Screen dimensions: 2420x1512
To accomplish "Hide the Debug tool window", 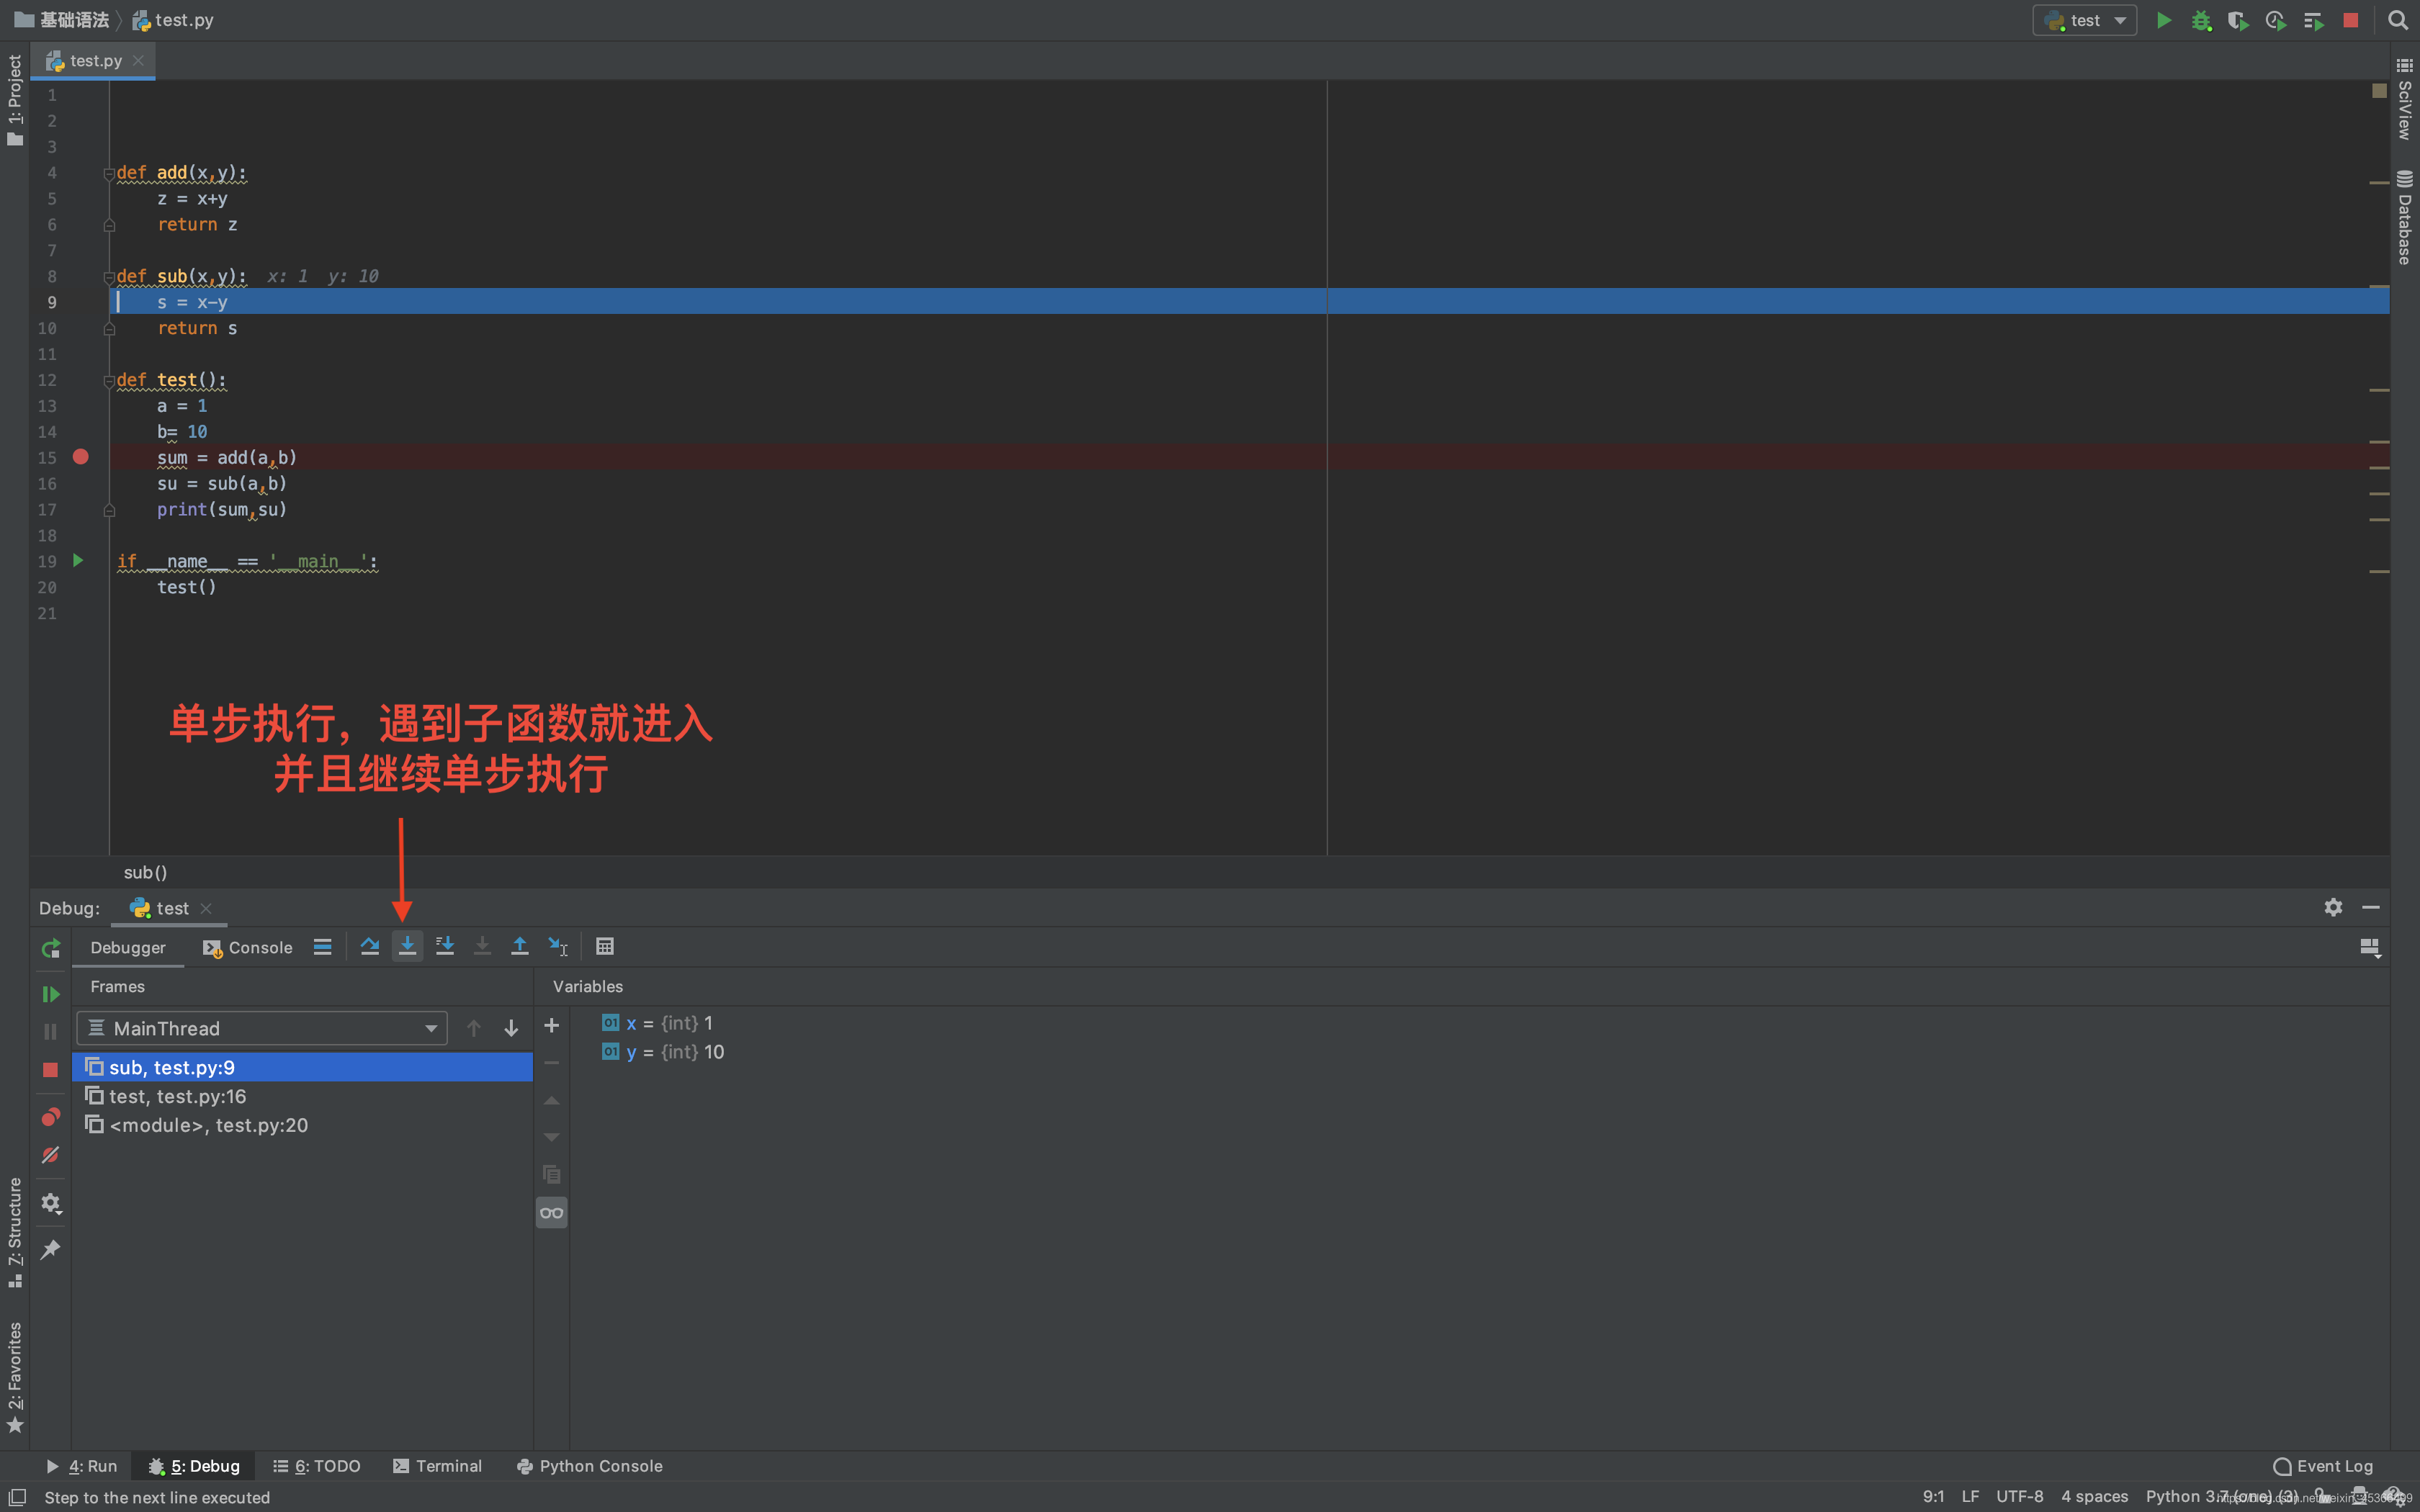I will pyautogui.click(x=2370, y=907).
